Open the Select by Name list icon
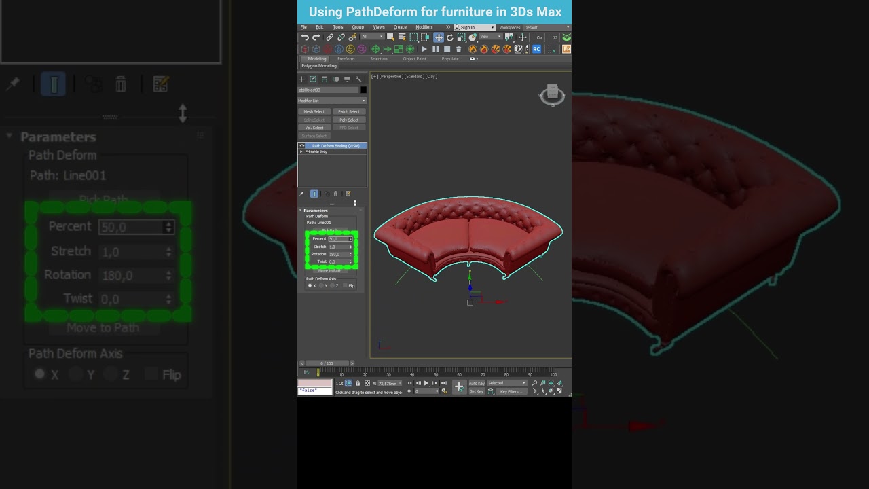The image size is (869, 489). pyautogui.click(x=403, y=37)
